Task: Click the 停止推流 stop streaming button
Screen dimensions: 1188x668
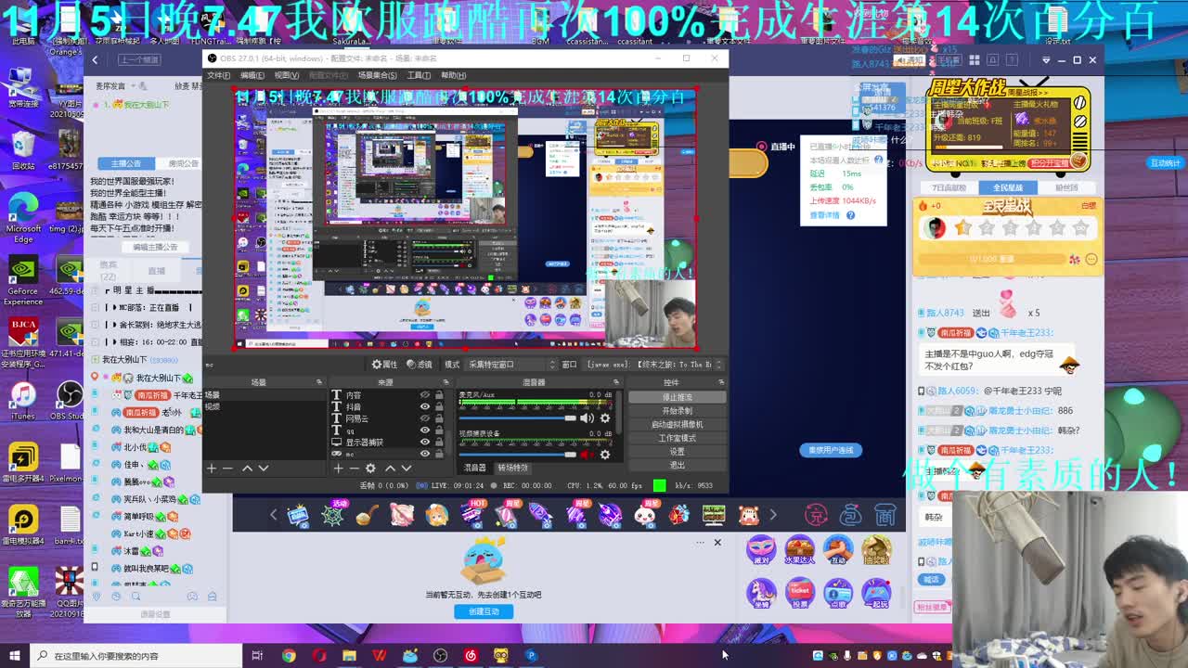Action: (x=677, y=397)
